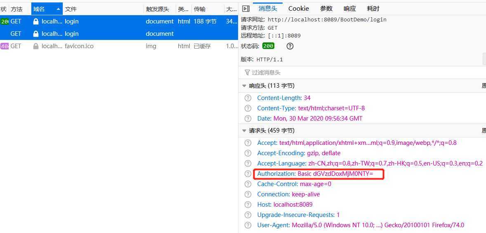Click lock icon in first login row
This screenshot has height=233, width=486.
pos(36,21)
